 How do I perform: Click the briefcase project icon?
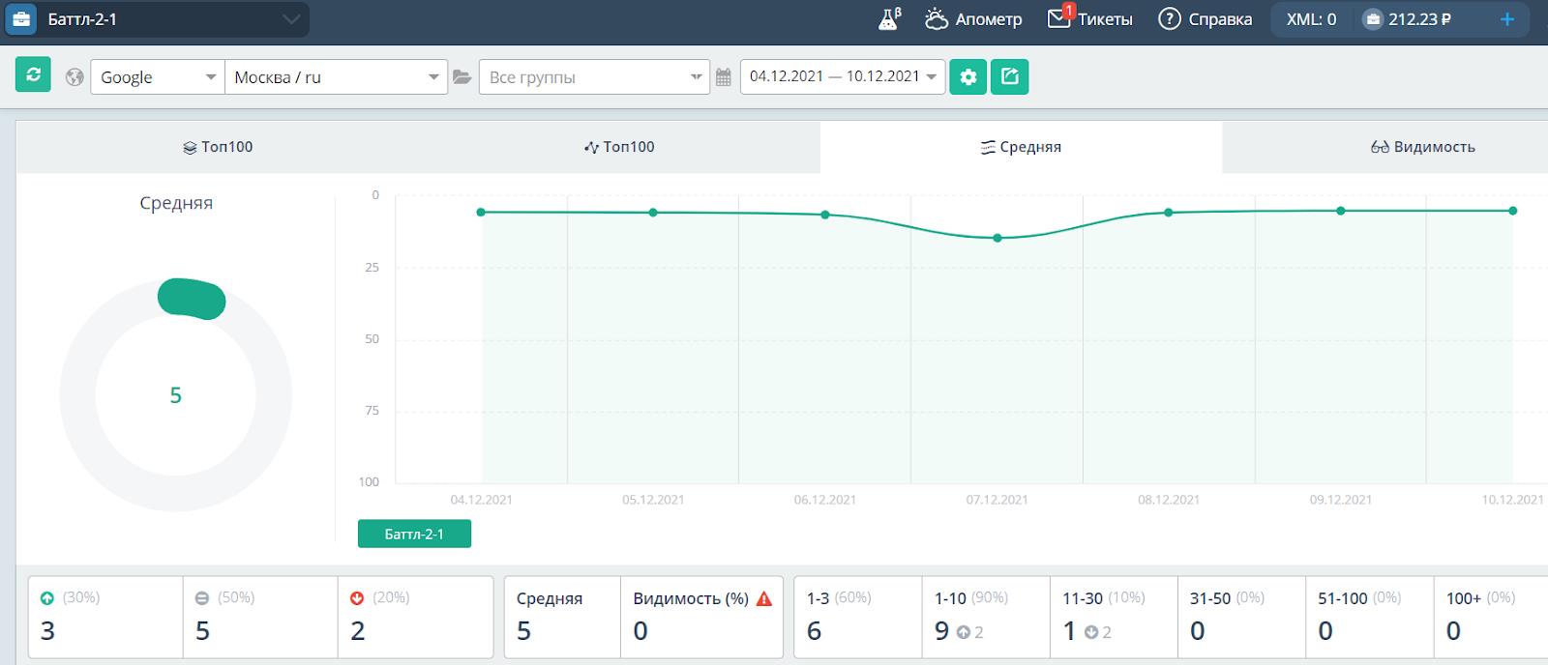(21, 19)
